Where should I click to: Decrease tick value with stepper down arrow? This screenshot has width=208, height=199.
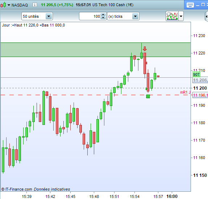tap(103, 18)
